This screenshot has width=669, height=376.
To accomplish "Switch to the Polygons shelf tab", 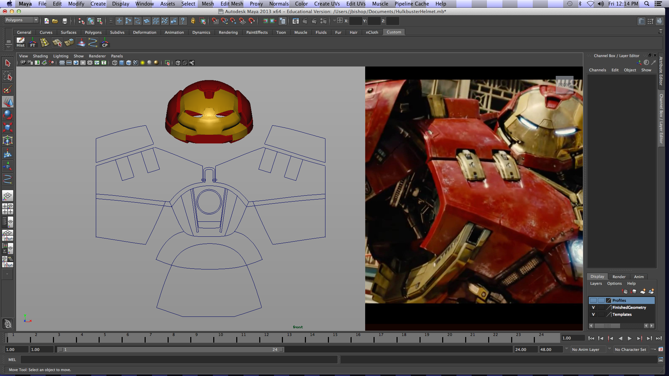I will pos(93,32).
